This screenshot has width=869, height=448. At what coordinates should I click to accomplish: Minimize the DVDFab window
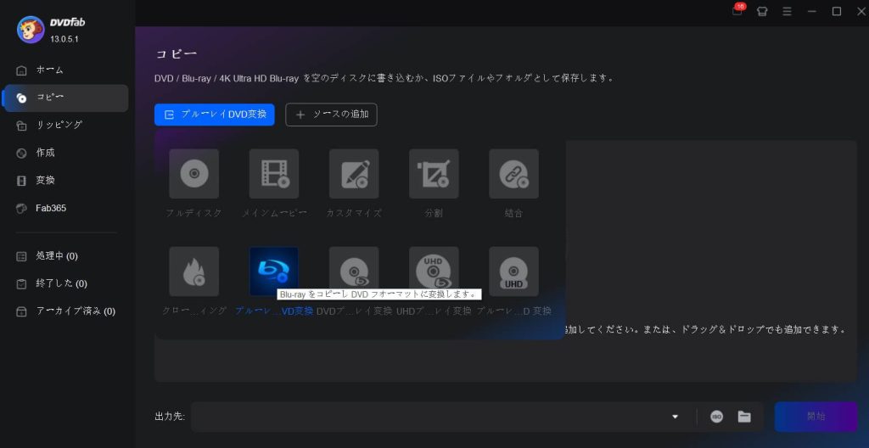(812, 12)
